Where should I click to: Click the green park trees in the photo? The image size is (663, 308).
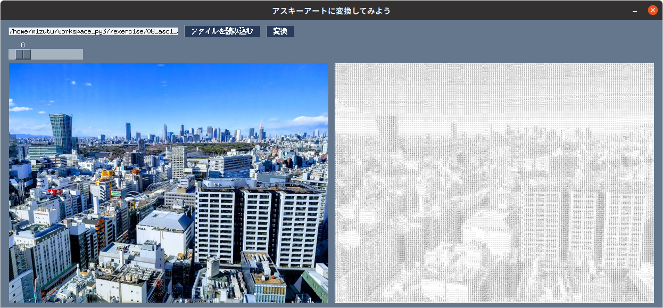click(213, 148)
